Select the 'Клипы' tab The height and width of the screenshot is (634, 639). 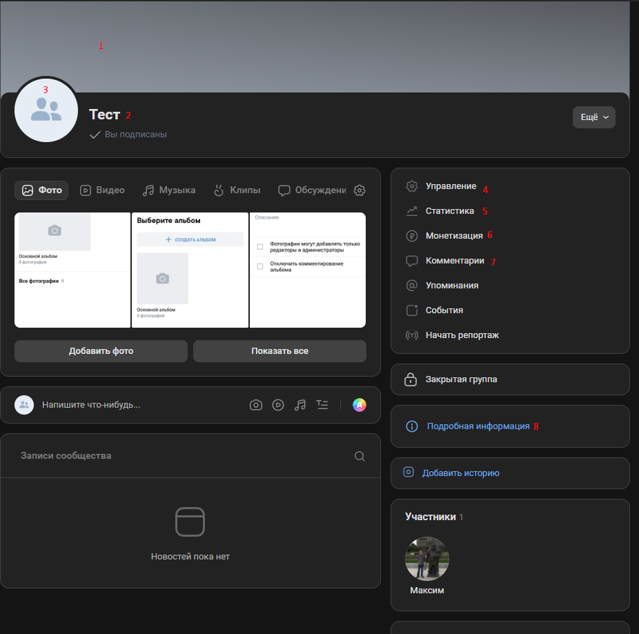237,190
